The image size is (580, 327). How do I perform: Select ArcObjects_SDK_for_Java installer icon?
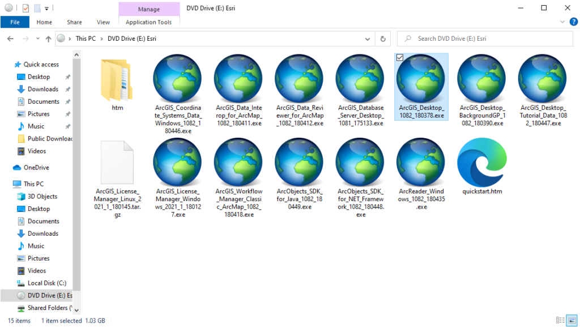pyautogui.click(x=300, y=162)
